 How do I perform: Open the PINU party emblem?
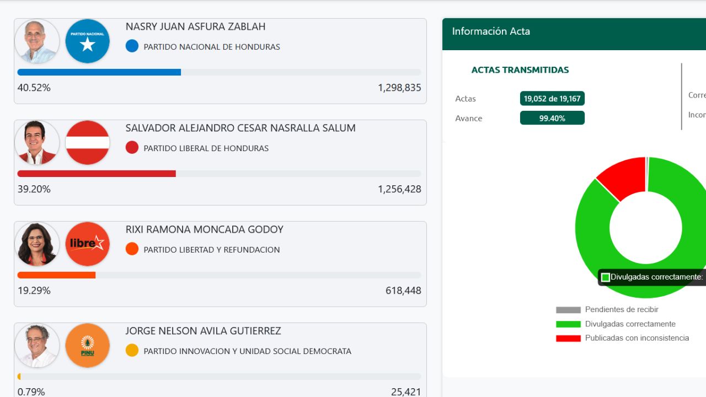tap(87, 345)
